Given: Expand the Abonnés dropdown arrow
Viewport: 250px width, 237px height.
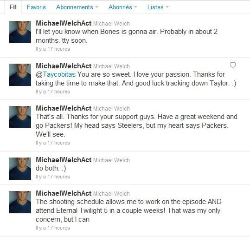Looking at the screenshot, I should click(135, 7).
